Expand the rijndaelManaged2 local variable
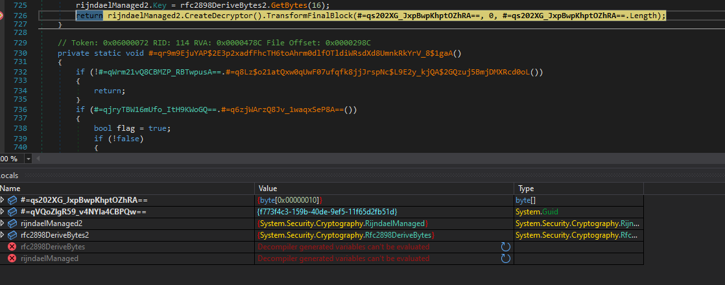 (3, 223)
